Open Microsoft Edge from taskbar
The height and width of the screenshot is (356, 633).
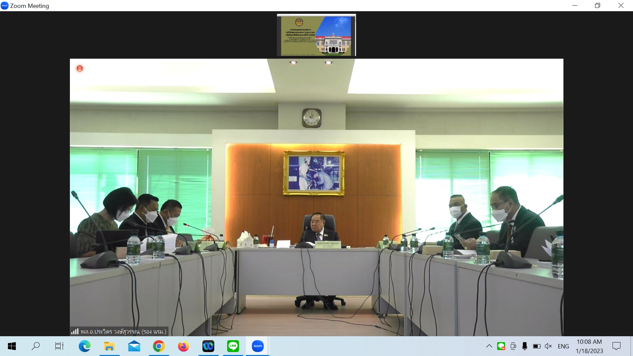click(84, 346)
